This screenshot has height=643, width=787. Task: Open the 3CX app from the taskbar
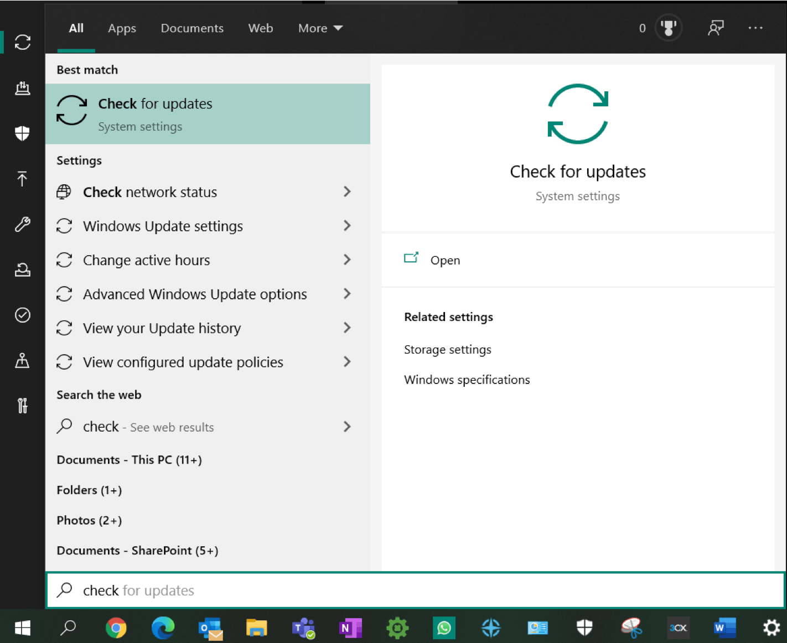coord(678,628)
